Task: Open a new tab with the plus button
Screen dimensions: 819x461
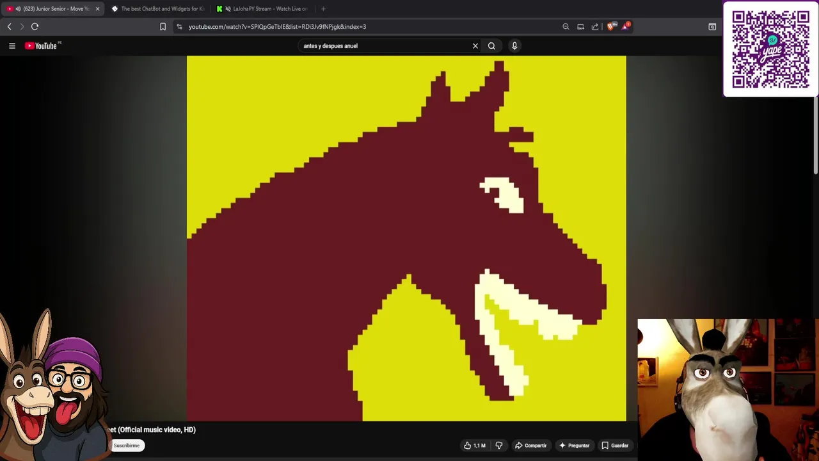Action: [323, 9]
